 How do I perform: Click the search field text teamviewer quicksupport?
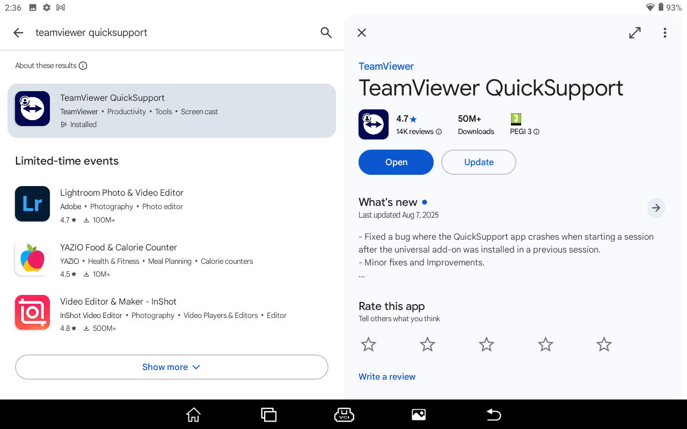91,33
